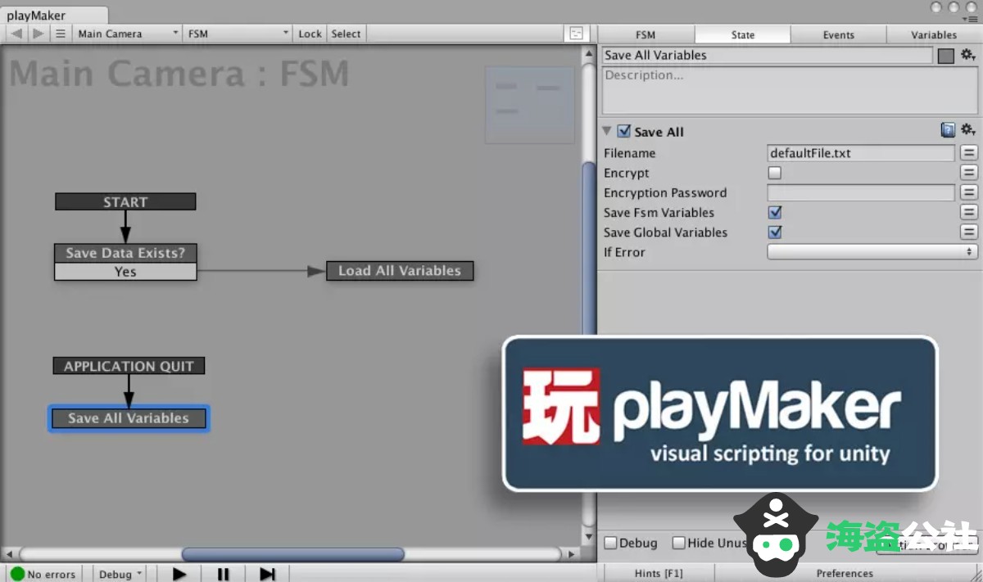The width and height of the screenshot is (983, 582).
Task: Uncheck Save Fsm Variables checkbox
Action: (774, 212)
